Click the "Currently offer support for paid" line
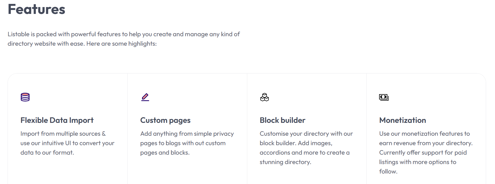This screenshot has width=495, height=184. (x=423, y=153)
